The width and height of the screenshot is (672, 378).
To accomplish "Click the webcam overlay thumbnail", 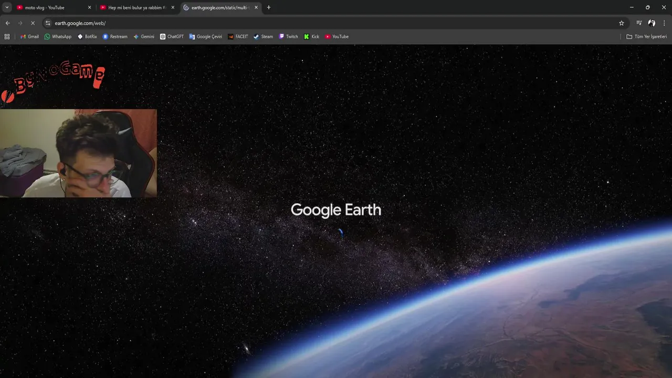I will [x=78, y=153].
